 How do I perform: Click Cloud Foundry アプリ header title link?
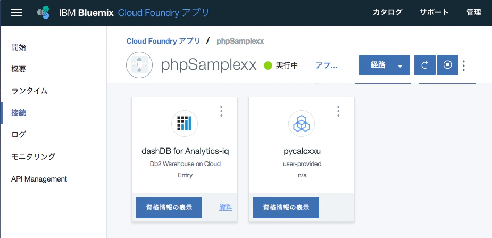(x=163, y=13)
